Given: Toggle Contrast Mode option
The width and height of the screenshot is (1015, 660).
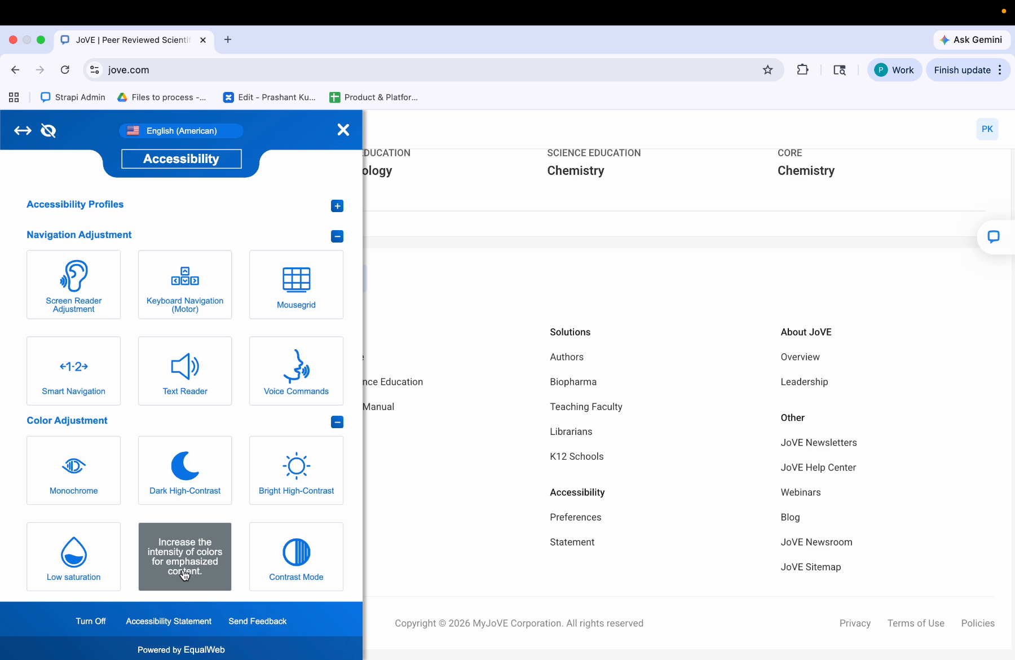Looking at the screenshot, I should click(296, 557).
